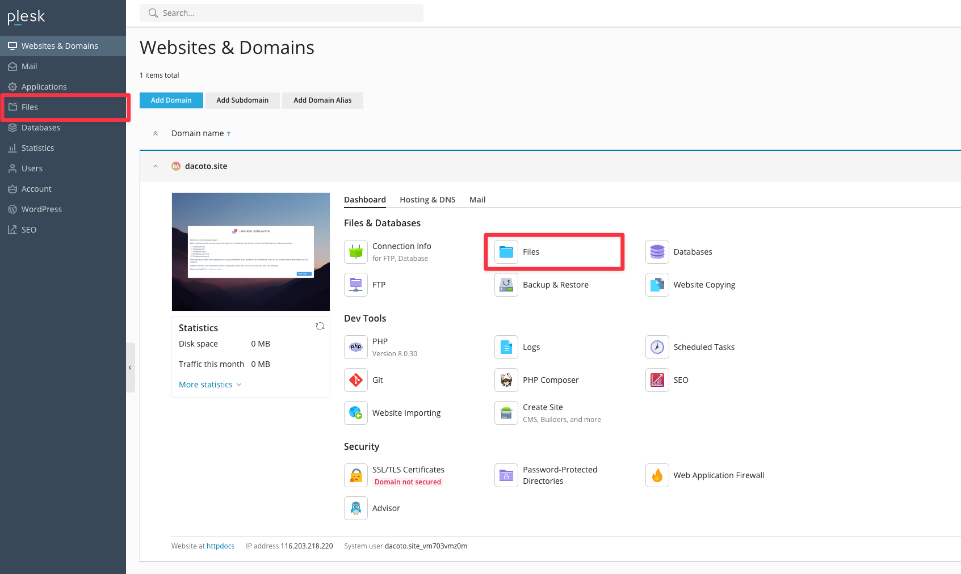Refresh the Statistics panel
This screenshot has height=574, width=961.
(320, 326)
